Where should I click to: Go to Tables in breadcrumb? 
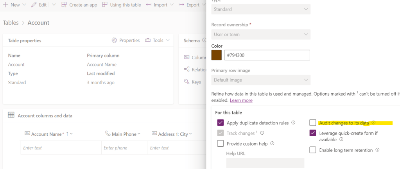[11, 23]
